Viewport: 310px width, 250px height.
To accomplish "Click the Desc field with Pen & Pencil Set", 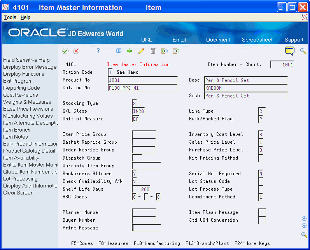I will click(246, 80).
